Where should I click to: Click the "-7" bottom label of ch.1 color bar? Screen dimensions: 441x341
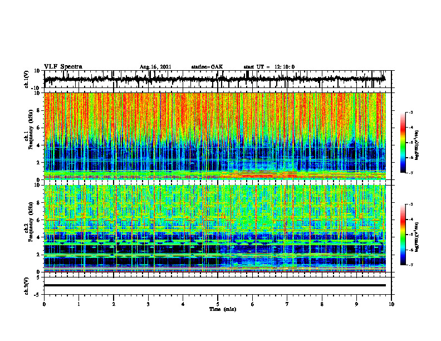[411, 173]
